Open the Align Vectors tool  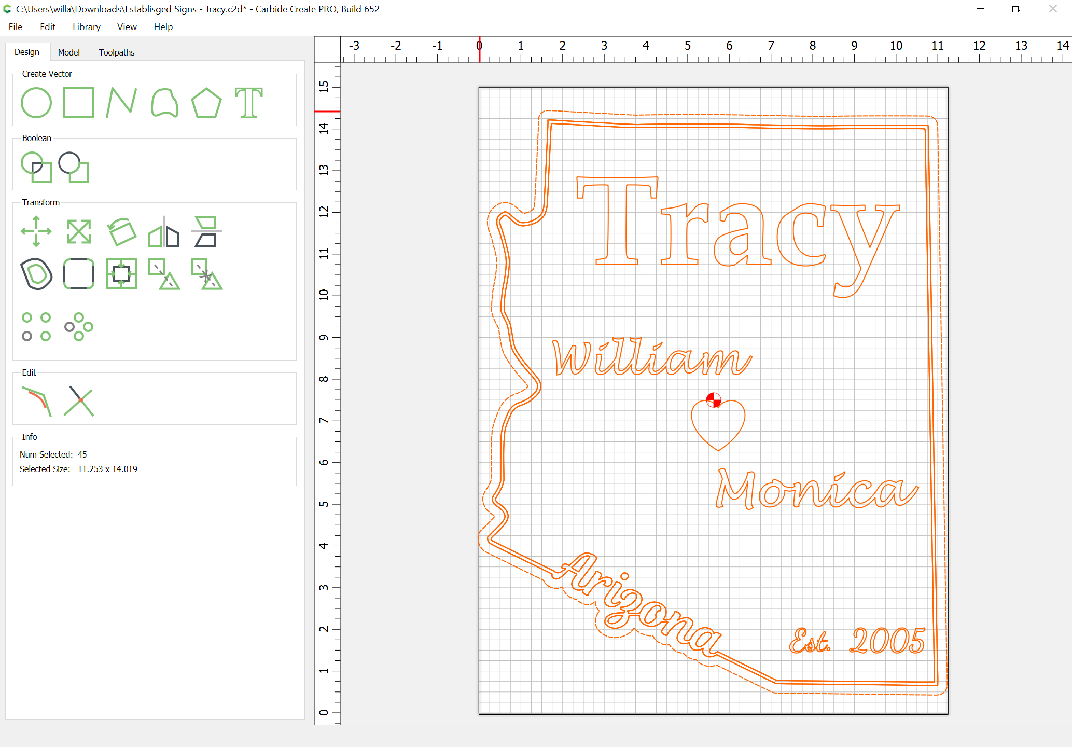121,274
